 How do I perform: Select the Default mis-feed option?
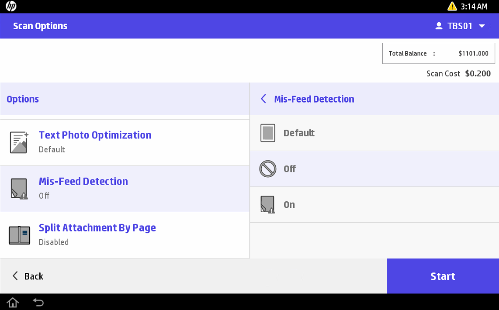pos(299,133)
